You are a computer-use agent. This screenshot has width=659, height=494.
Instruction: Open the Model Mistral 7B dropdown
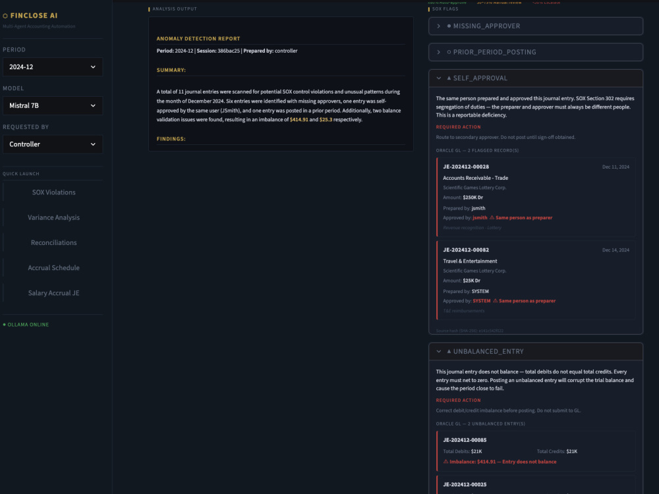pos(53,105)
